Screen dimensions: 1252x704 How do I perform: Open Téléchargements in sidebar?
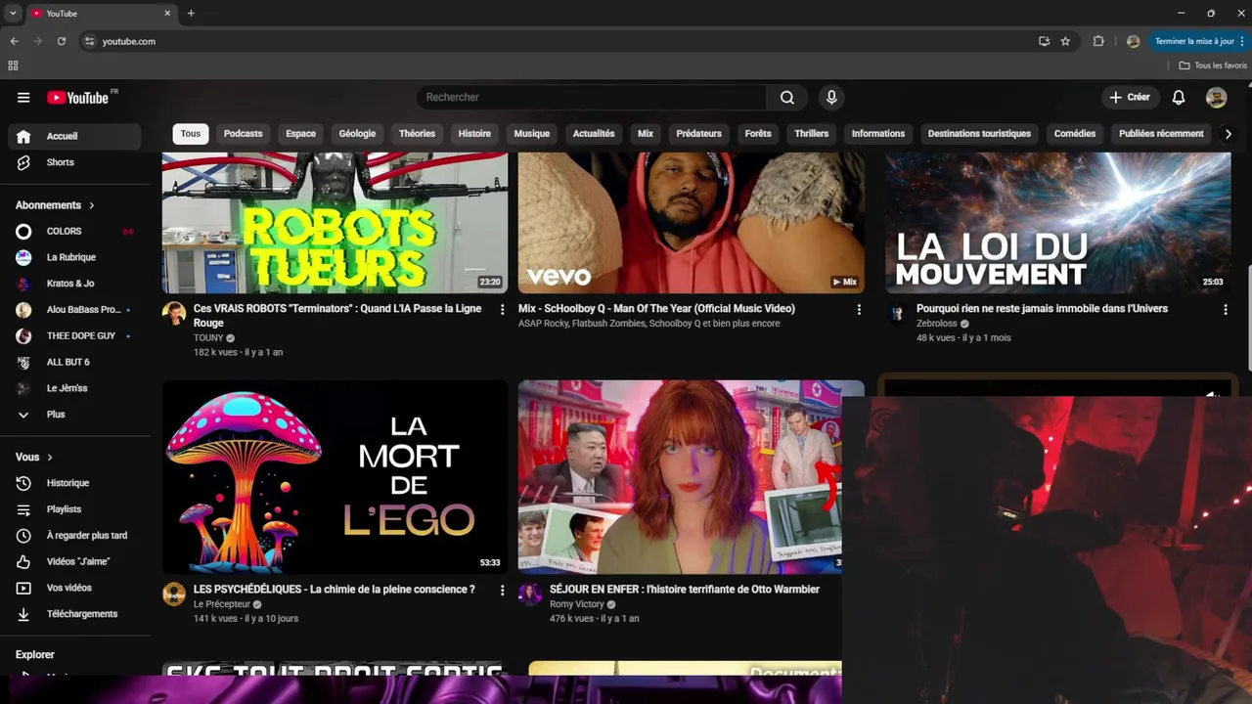(73, 614)
